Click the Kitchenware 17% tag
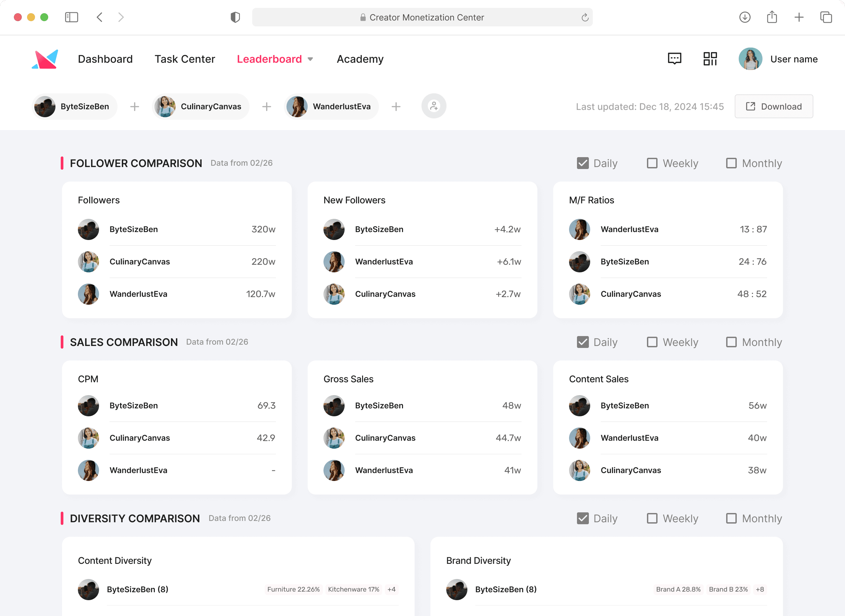The width and height of the screenshot is (845, 616). [x=354, y=590]
